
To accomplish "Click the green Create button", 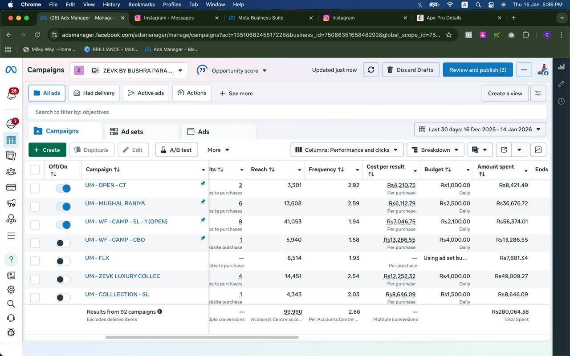I will coord(47,150).
